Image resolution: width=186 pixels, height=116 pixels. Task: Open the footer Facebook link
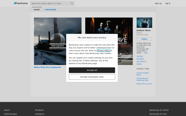[39, 110]
